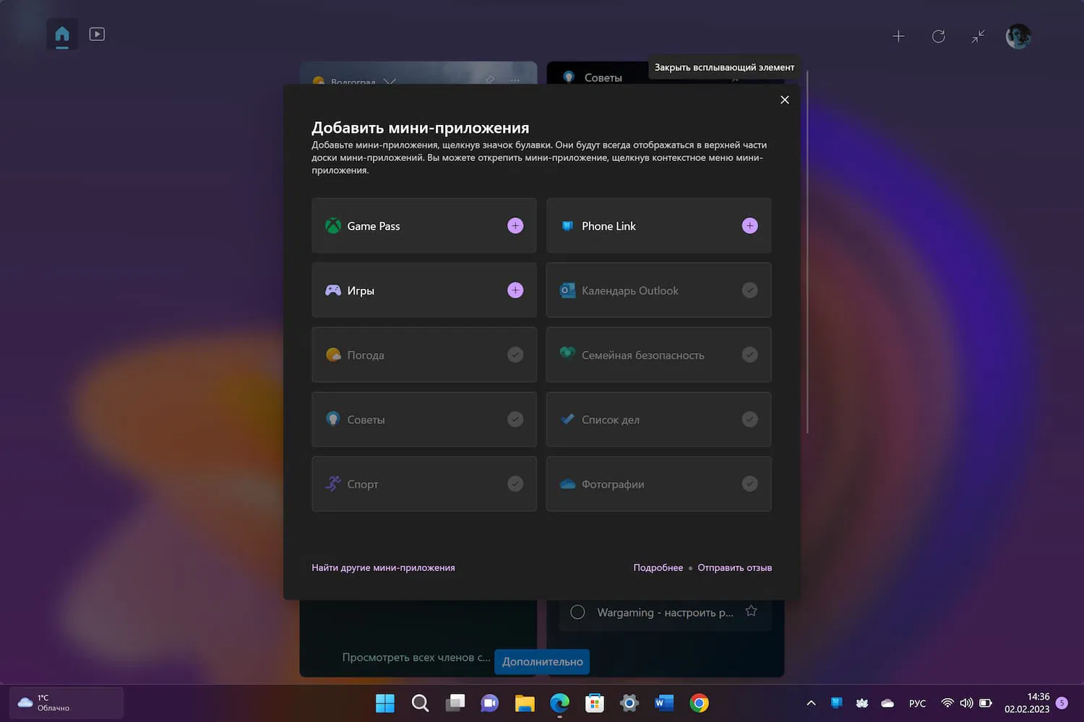The width and height of the screenshot is (1084, 722).
Task: Open the Подробнее link
Action: [x=658, y=567]
